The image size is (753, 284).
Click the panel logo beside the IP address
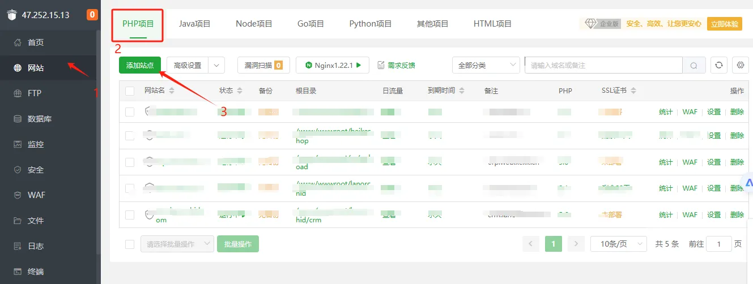click(x=12, y=15)
